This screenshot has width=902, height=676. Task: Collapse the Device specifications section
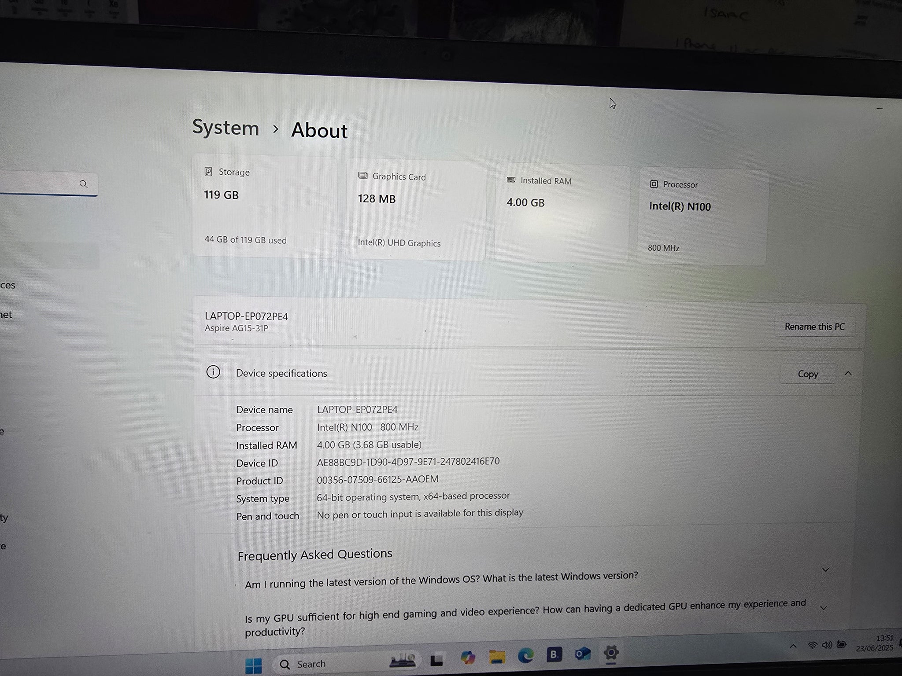click(848, 374)
